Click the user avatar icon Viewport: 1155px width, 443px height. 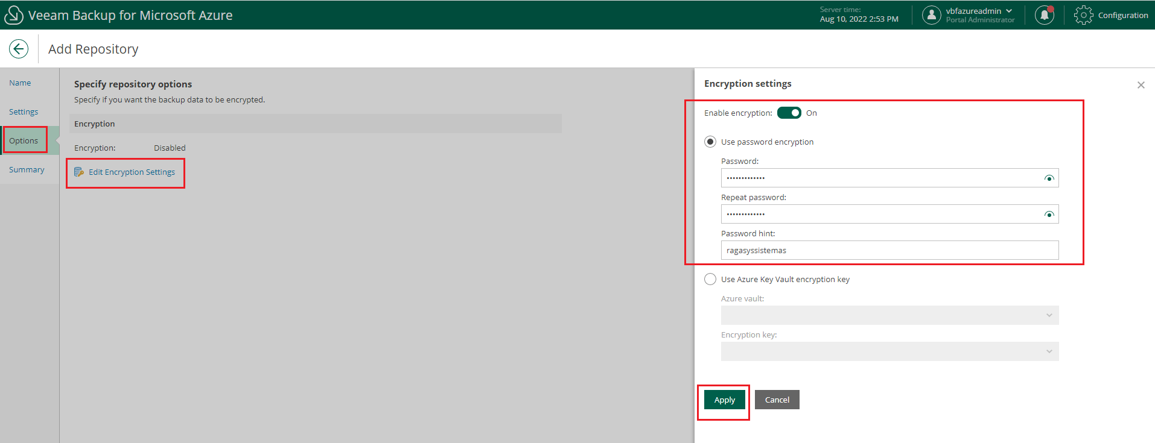coord(931,15)
